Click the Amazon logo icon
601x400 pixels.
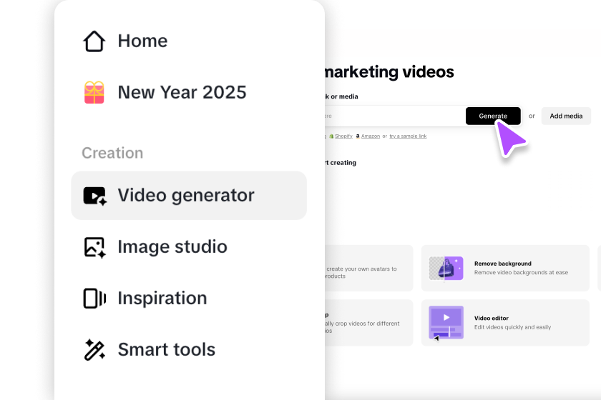358,136
